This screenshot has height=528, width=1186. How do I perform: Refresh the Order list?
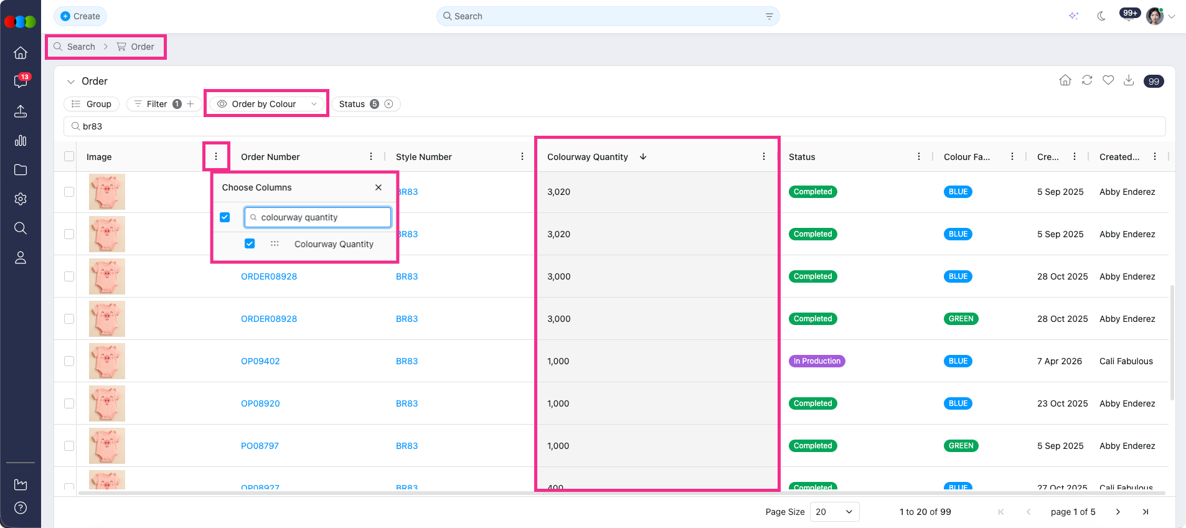(1087, 80)
